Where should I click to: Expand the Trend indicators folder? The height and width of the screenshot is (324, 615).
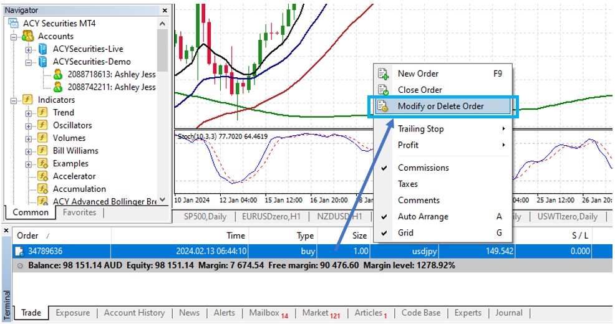point(29,113)
